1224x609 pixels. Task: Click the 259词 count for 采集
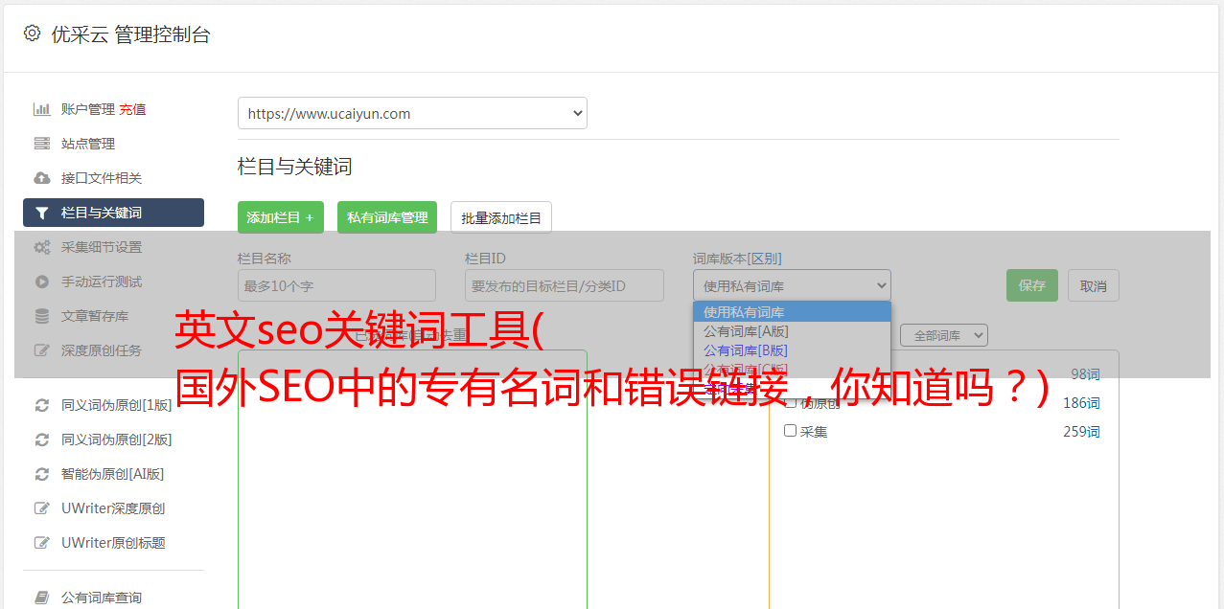point(1081,432)
